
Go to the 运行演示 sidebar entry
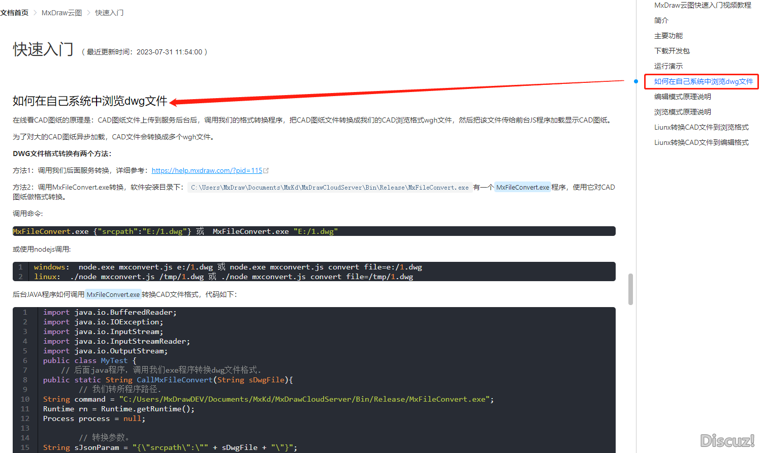click(x=669, y=66)
